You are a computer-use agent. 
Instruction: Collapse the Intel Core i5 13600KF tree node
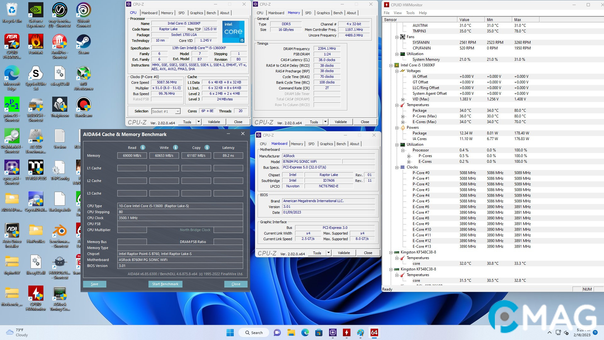391,65
